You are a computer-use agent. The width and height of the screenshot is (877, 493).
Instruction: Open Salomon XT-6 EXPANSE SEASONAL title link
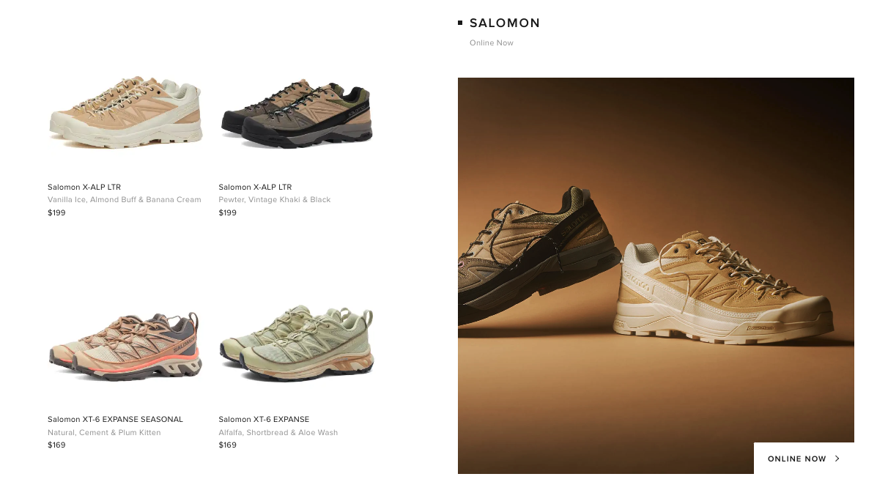click(x=115, y=419)
